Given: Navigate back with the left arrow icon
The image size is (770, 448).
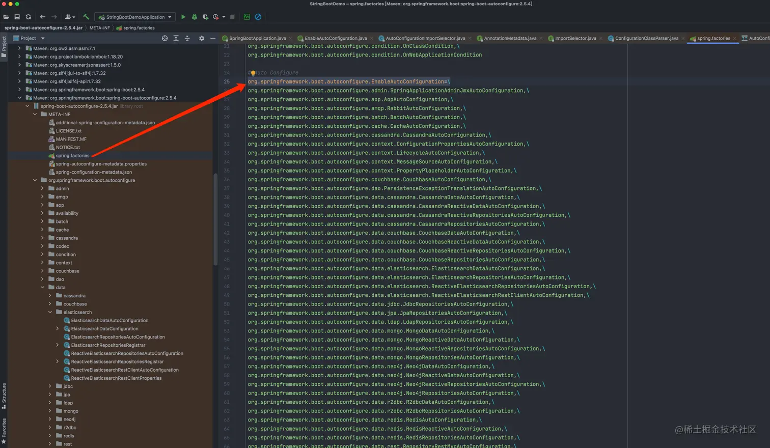Looking at the screenshot, I should [43, 17].
